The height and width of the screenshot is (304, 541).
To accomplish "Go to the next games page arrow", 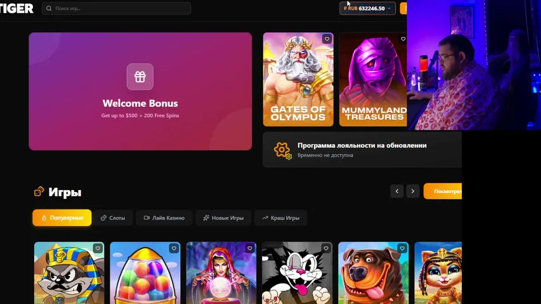I will (x=413, y=191).
